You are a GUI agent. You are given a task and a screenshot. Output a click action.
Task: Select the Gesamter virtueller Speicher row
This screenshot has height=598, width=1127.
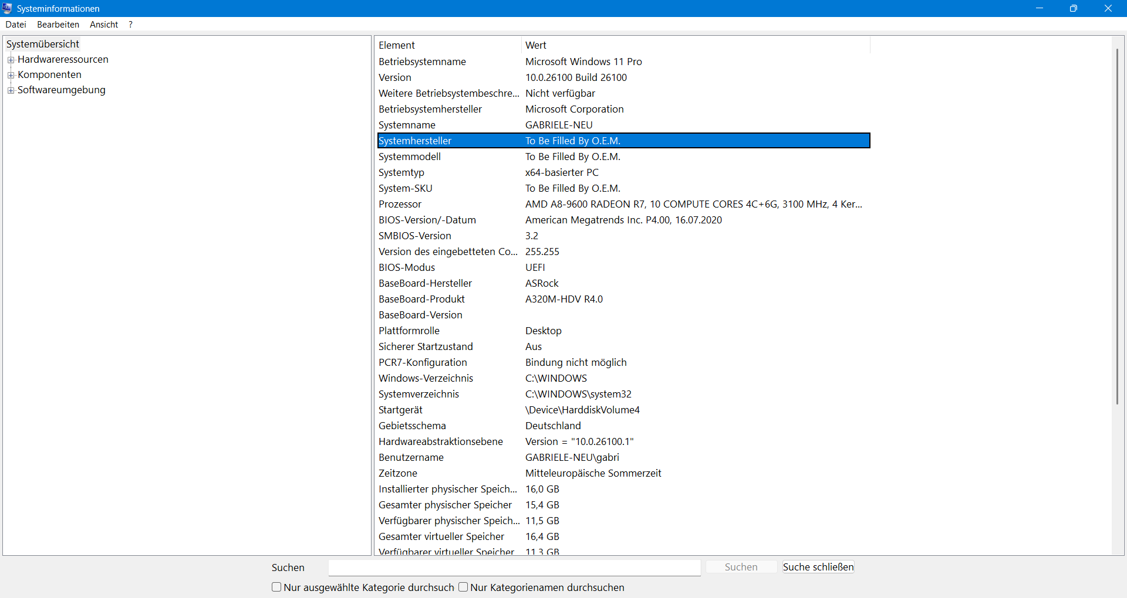pyautogui.click(x=623, y=536)
